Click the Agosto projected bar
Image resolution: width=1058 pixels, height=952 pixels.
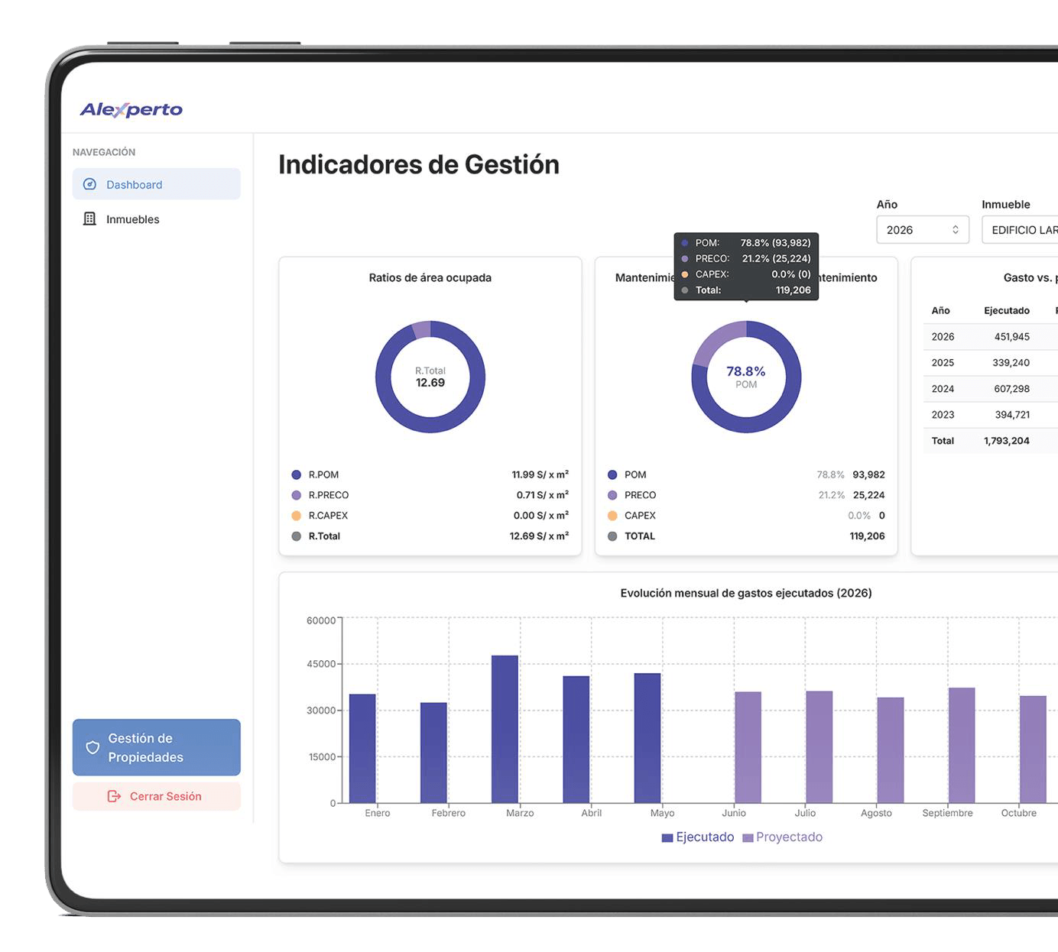[891, 750]
